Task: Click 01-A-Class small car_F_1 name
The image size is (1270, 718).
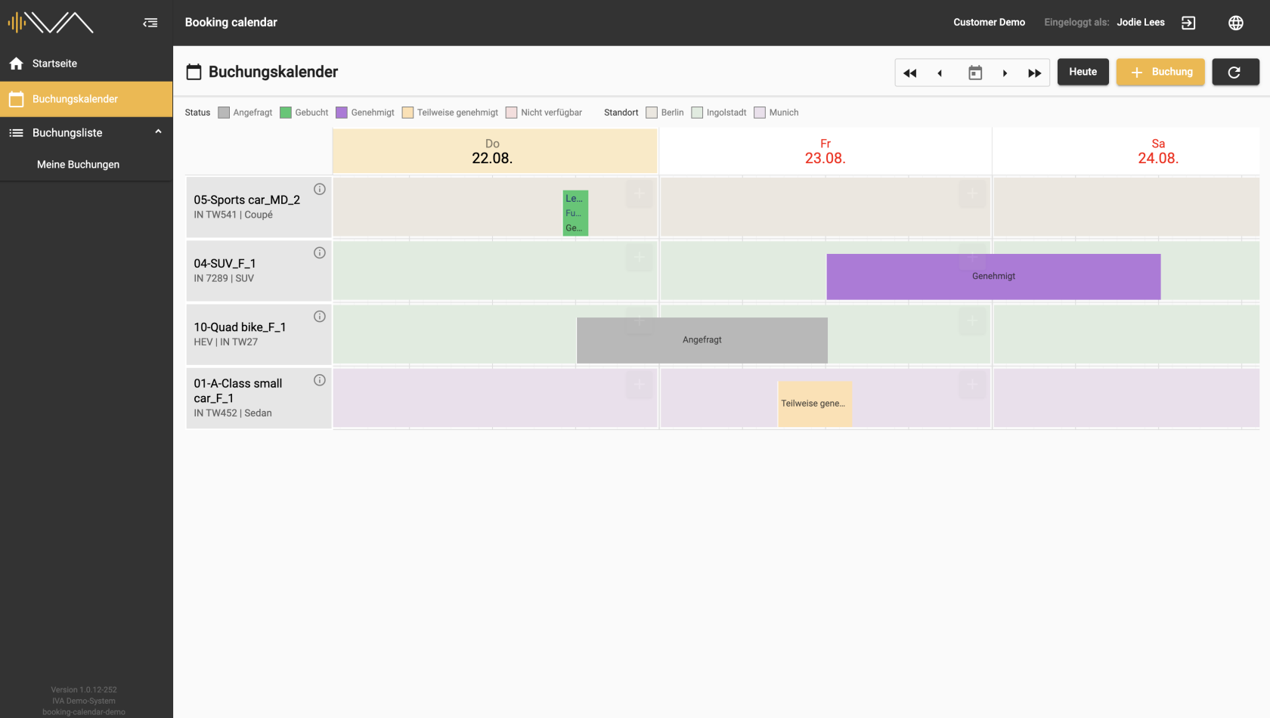Action: 237,391
